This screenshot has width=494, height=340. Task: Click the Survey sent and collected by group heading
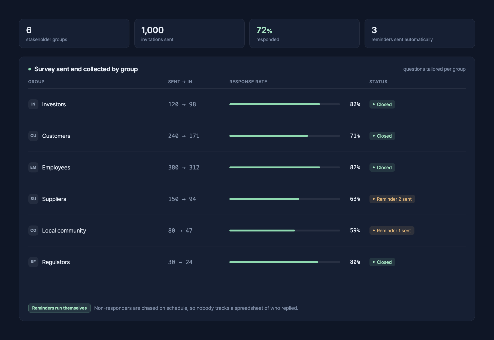(x=86, y=69)
